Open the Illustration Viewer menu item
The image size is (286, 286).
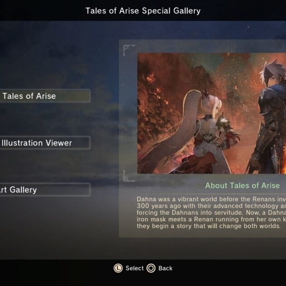[45, 143]
